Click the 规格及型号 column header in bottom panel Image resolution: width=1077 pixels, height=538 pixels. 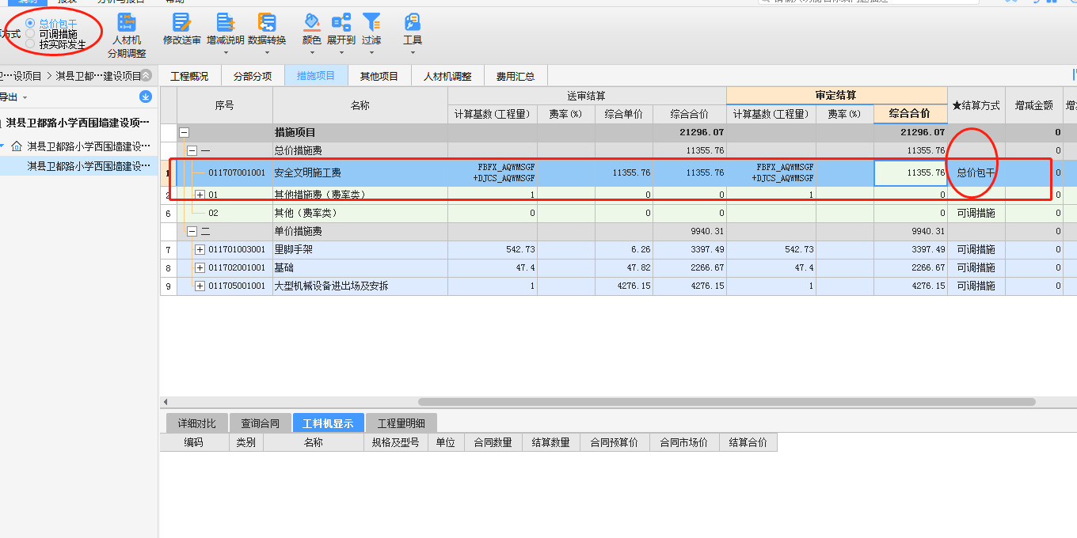(x=395, y=443)
